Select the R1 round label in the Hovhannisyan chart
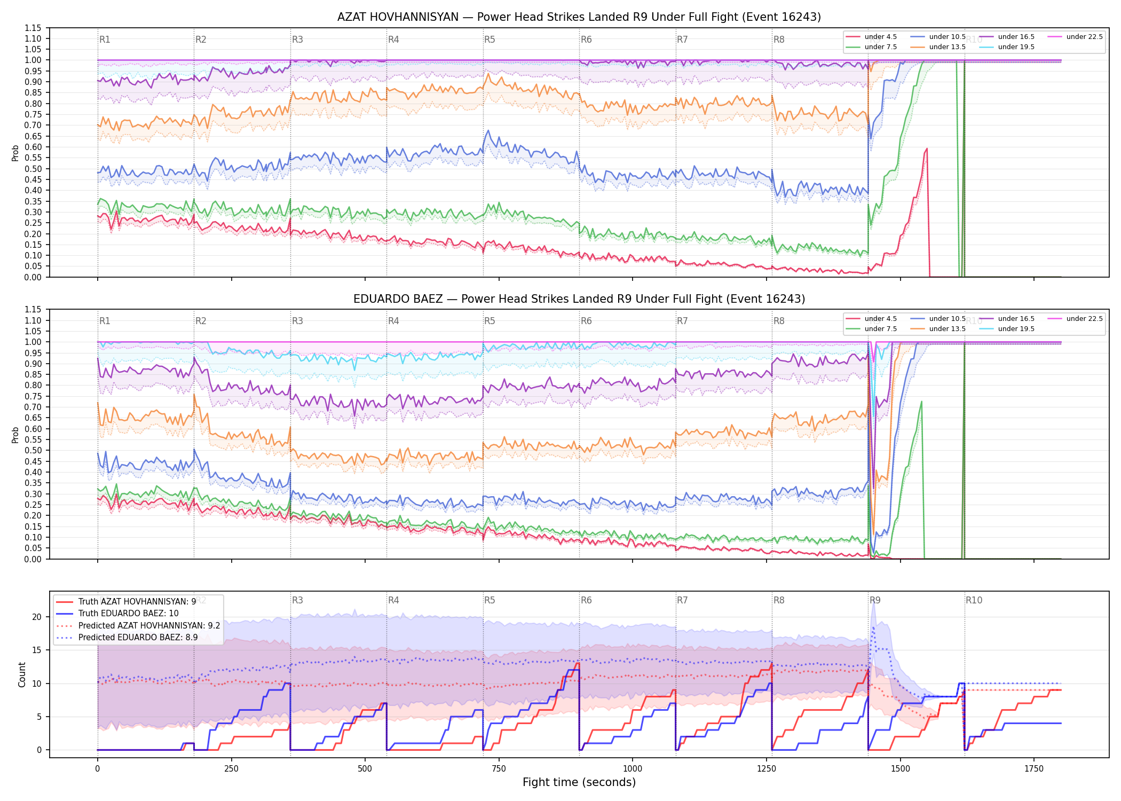 pyautogui.click(x=105, y=40)
